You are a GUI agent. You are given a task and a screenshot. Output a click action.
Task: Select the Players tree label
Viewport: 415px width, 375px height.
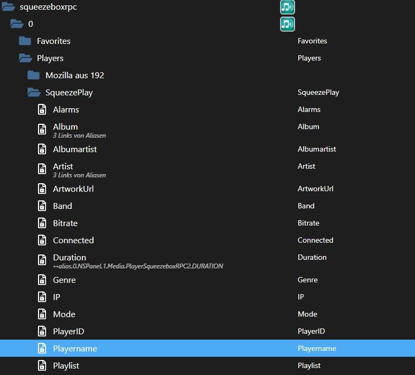(50, 58)
